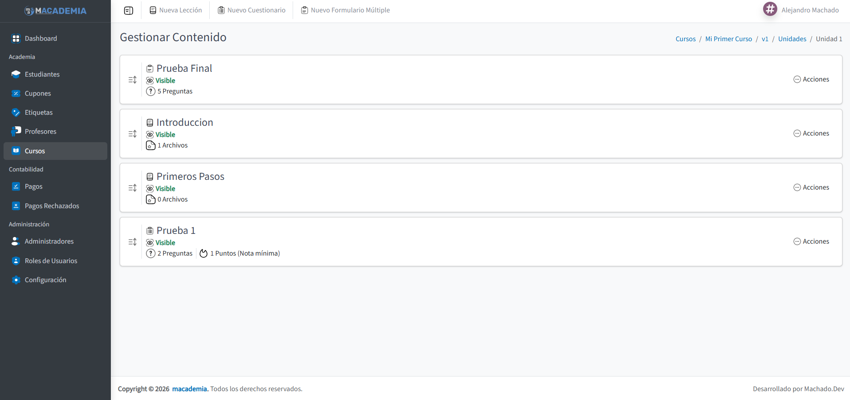Image resolution: width=850 pixels, height=400 pixels.
Task: Click the sidebar collapse icon in the top toolbar
Action: (129, 10)
